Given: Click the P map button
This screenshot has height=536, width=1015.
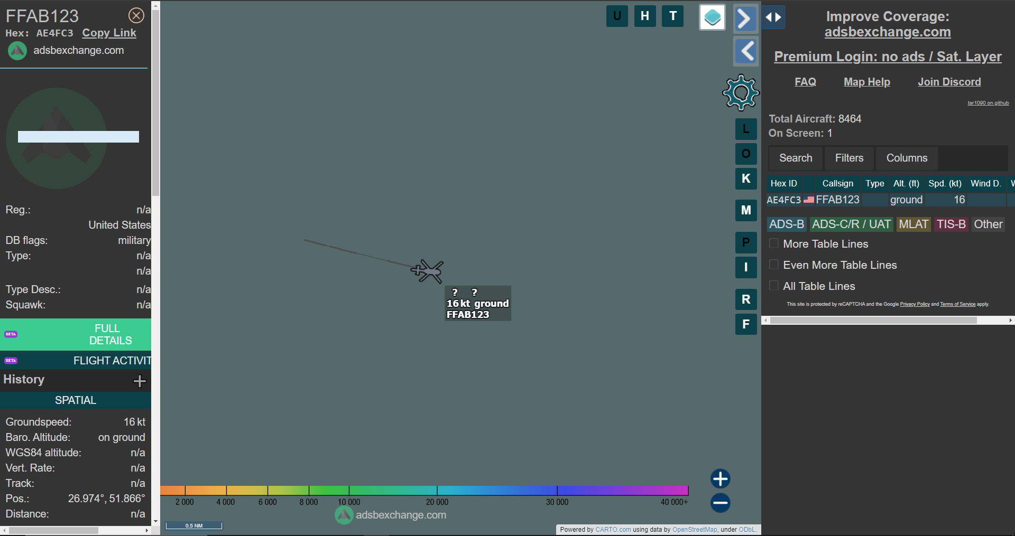Looking at the screenshot, I should coord(746,242).
